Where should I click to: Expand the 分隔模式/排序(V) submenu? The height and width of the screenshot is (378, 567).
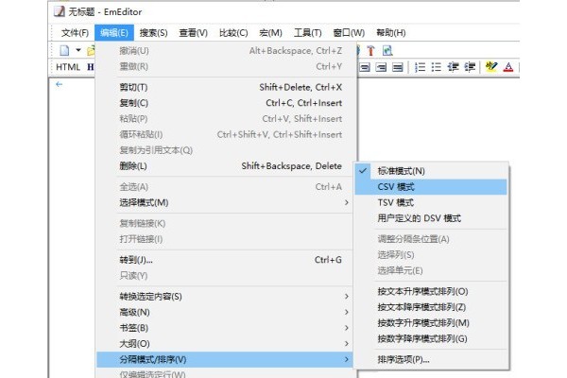tap(225, 359)
